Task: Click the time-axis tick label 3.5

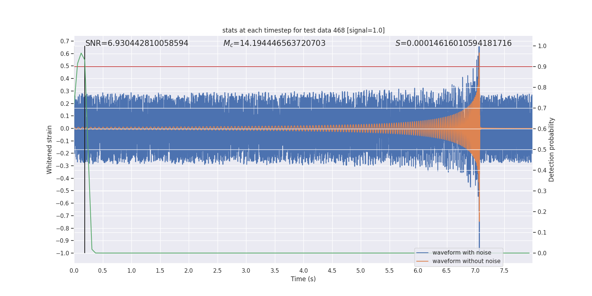Action: (x=275, y=271)
